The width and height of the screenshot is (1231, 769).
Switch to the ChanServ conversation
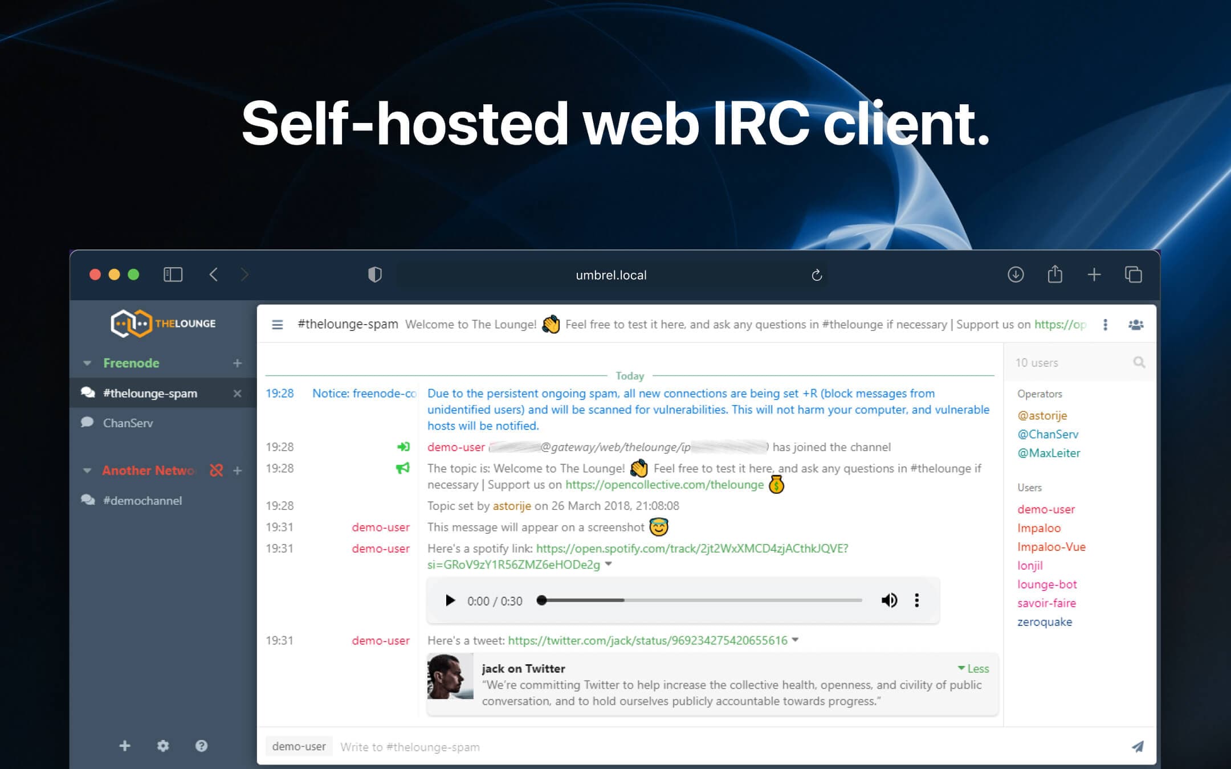(128, 423)
